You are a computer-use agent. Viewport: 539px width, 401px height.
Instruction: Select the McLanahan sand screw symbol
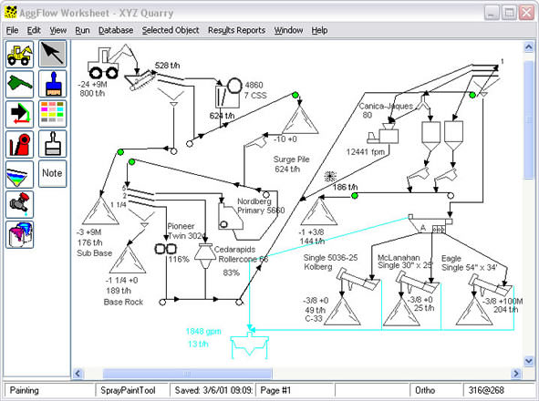(x=417, y=282)
